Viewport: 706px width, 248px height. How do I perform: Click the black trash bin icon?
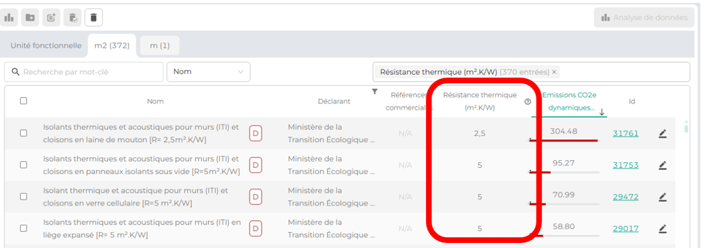(x=94, y=18)
